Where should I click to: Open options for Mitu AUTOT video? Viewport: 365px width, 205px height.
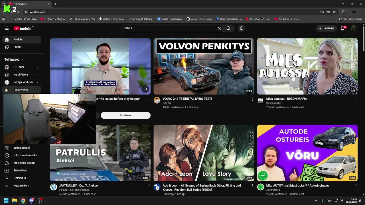coord(356,186)
